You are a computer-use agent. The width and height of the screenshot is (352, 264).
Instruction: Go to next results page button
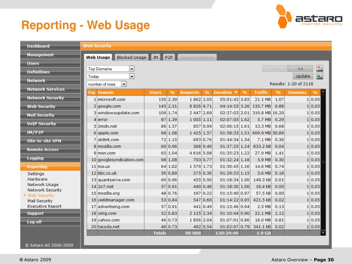click(300, 68)
